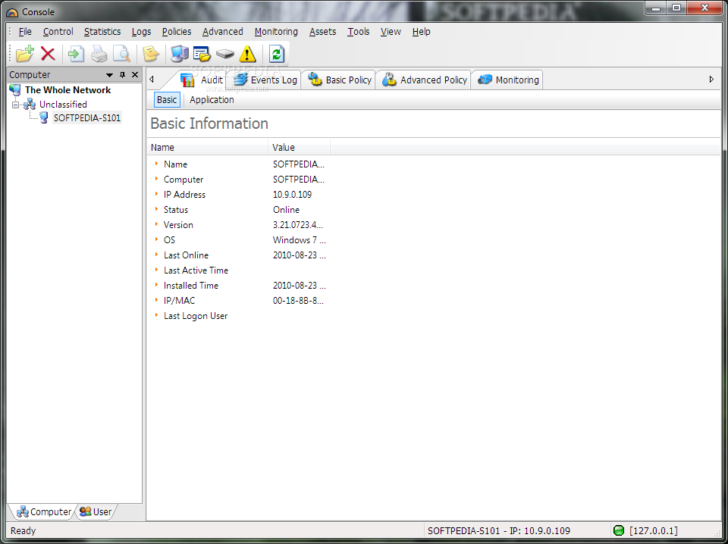Open the File menu
The image size is (728, 544).
tap(25, 32)
